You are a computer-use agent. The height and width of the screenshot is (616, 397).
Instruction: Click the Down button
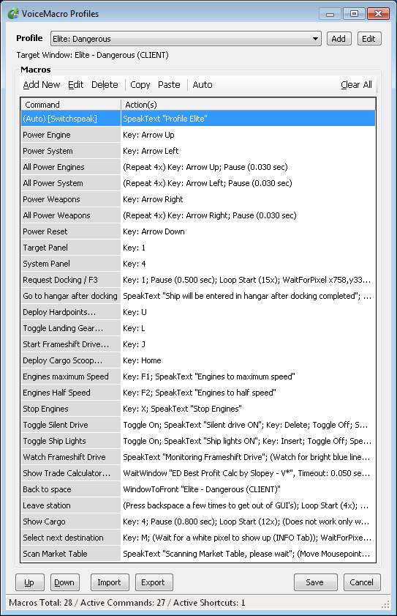pyautogui.click(x=65, y=582)
